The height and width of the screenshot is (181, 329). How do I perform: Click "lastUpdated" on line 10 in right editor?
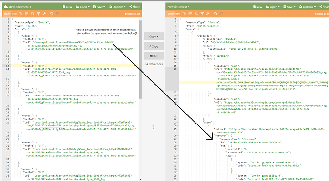tap(243, 49)
